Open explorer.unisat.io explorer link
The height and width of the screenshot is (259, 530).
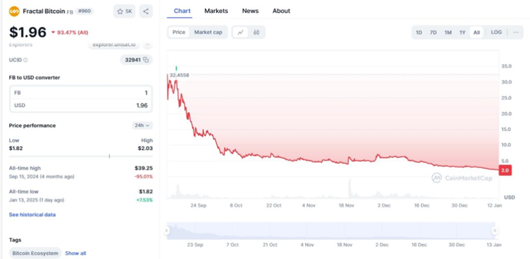tap(114, 44)
